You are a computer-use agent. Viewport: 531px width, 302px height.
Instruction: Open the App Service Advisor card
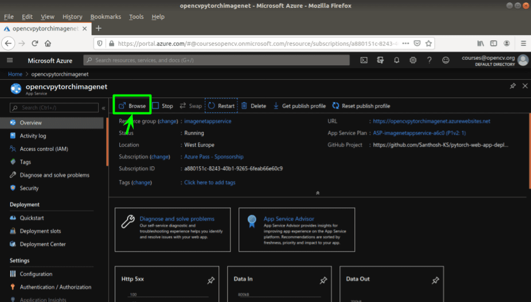[296, 230]
